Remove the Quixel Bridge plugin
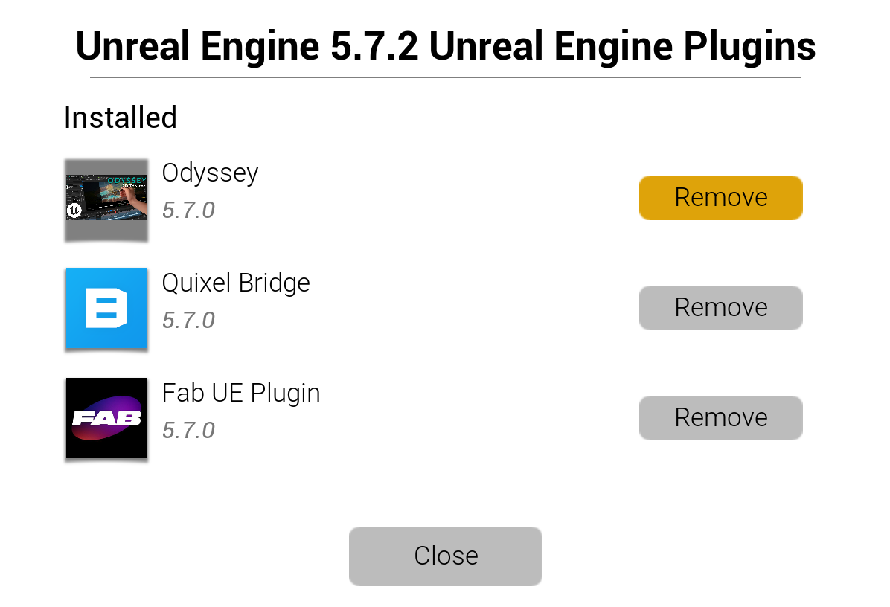 tap(720, 308)
